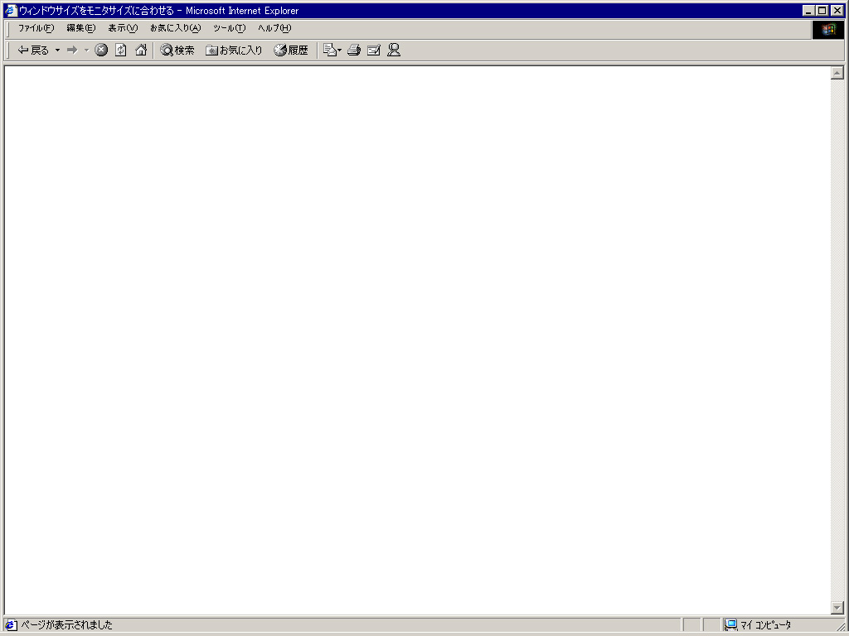
Task: Click the Edit page icon
Action: tap(374, 51)
